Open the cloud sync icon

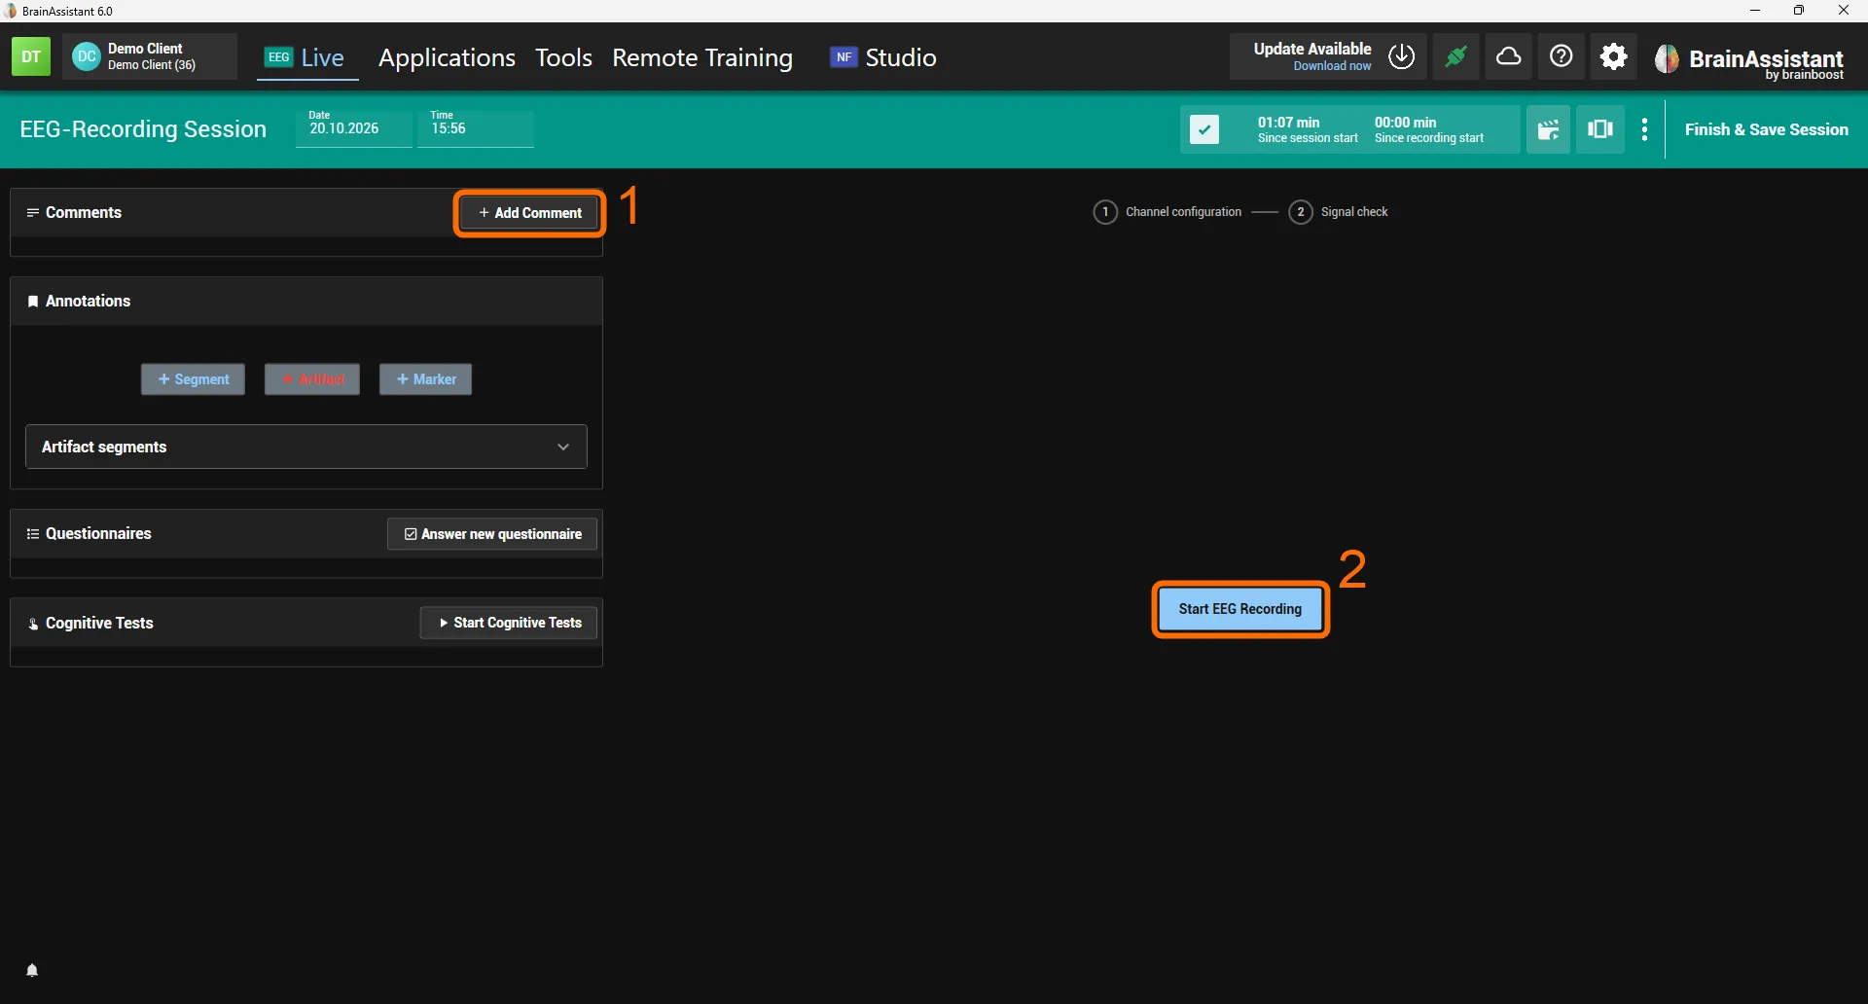[1509, 56]
